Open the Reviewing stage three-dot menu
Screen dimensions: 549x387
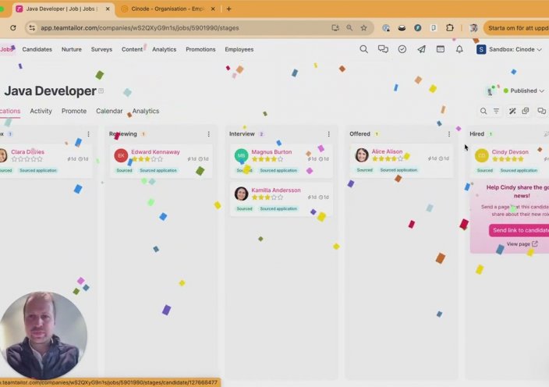[x=208, y=134]
